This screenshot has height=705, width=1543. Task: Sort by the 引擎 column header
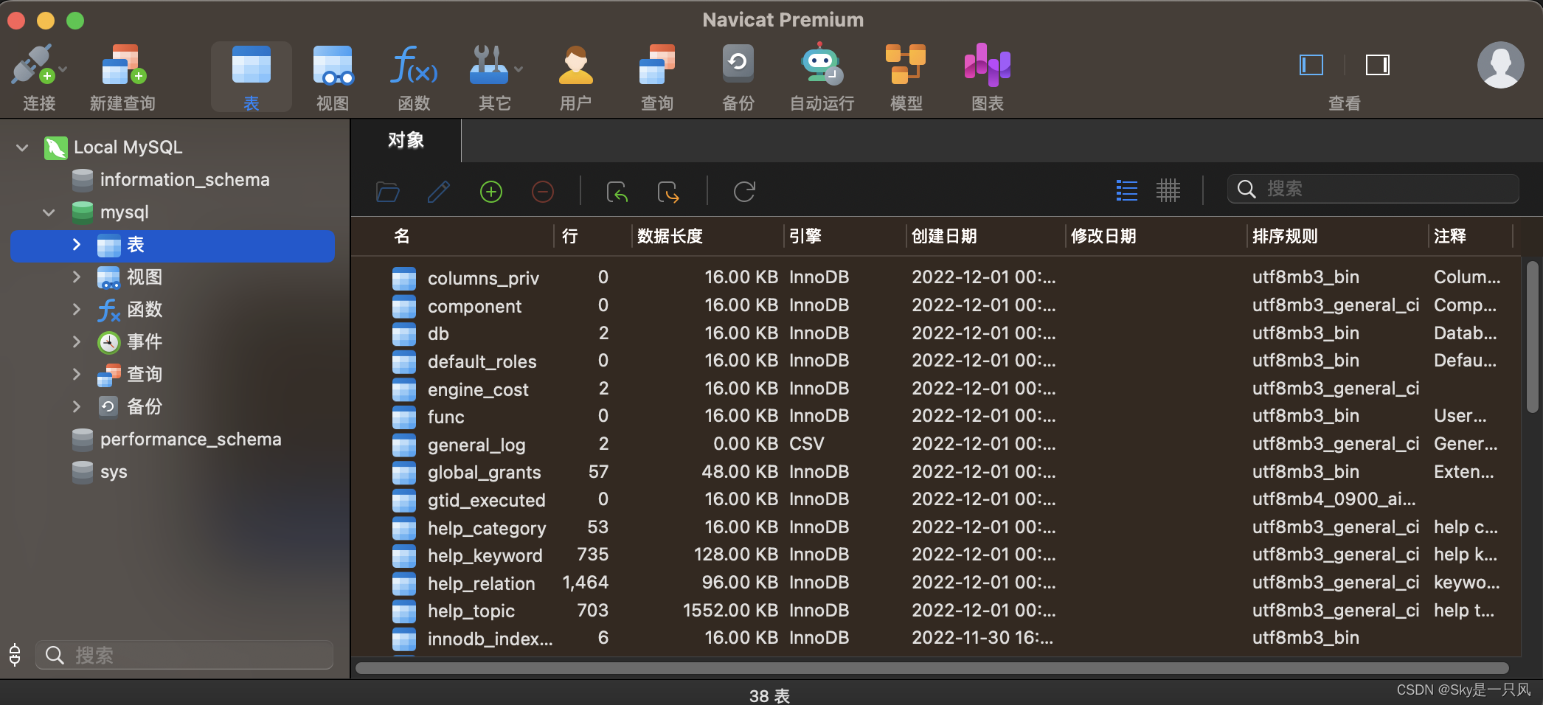pos(805,236)
